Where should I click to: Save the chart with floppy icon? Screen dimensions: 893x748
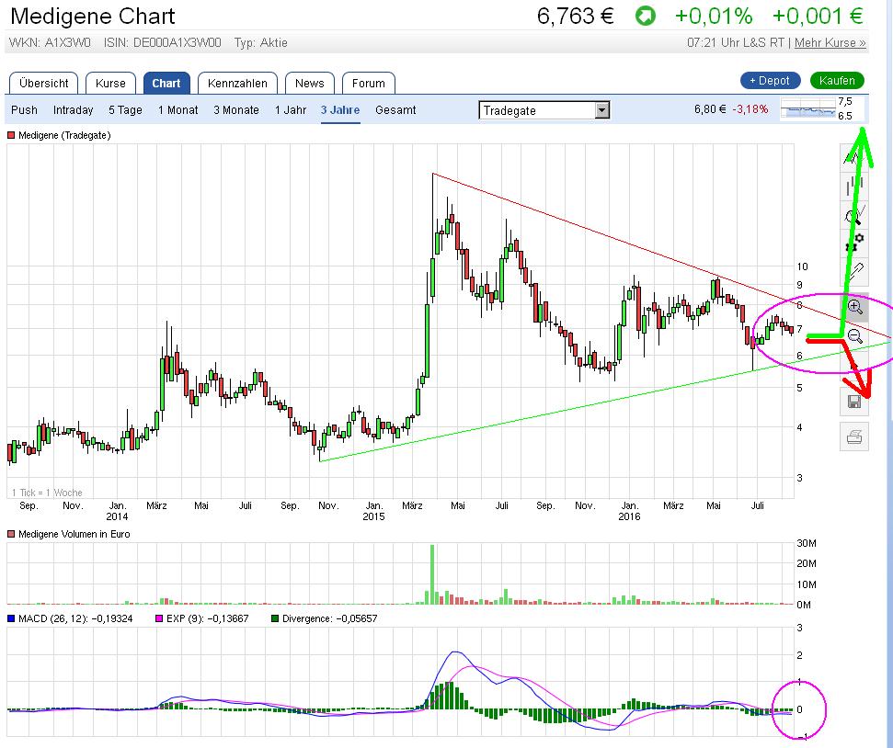coord(854,402)
